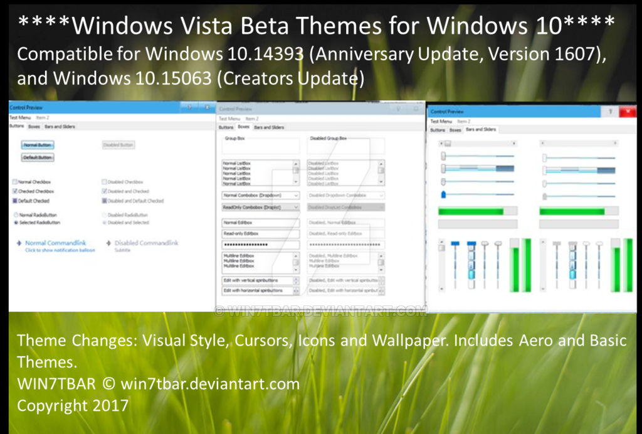Screen dimensions: 642x434
Task: Click the up arrow on vertical spinbuttons edit
Action: 295,278
